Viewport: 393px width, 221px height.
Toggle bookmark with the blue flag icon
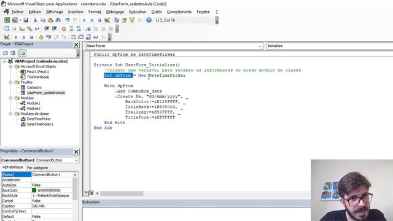point(88,29)
